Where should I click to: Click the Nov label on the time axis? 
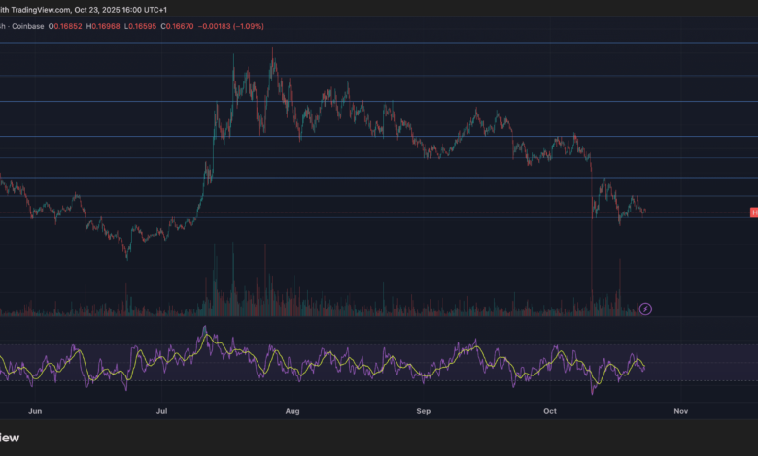[x=680, y=411]
